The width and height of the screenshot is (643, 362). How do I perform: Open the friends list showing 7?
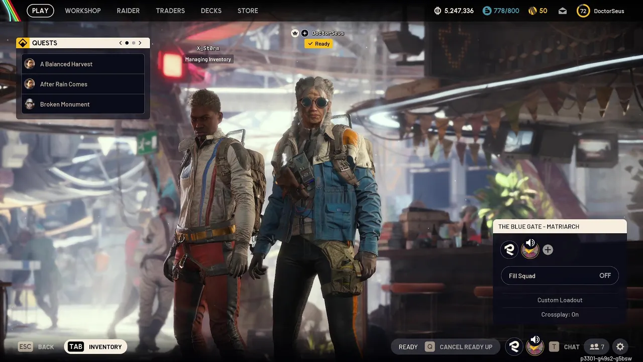[597, 347]
